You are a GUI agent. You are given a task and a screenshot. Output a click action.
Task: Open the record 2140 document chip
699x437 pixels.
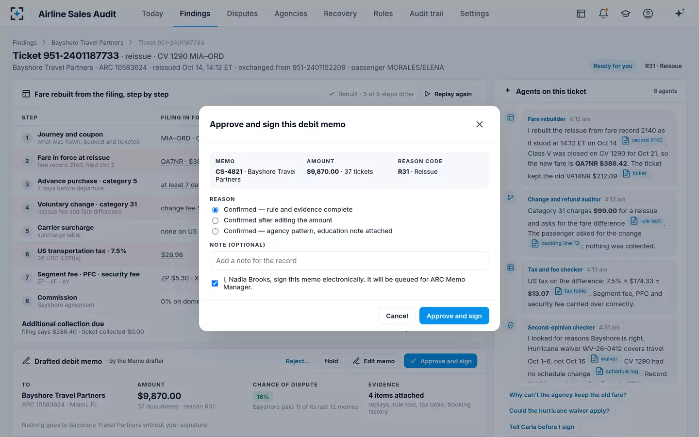(643, 140)
